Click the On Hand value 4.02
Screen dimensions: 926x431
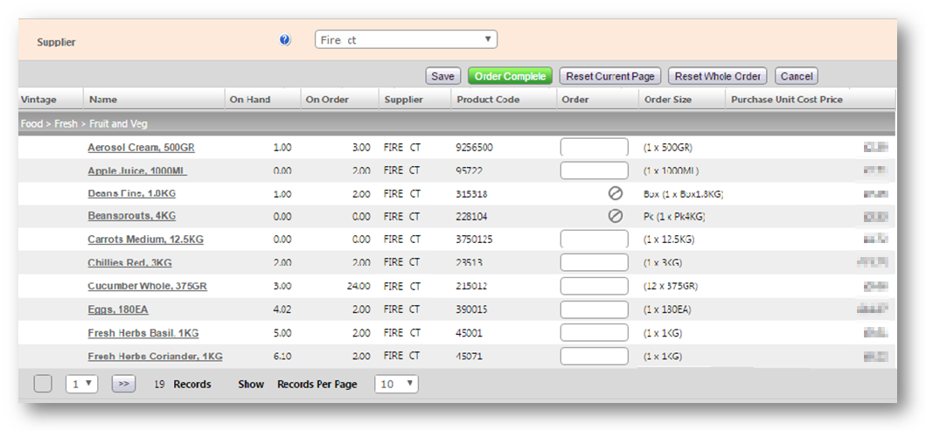(x=282, y=309)
